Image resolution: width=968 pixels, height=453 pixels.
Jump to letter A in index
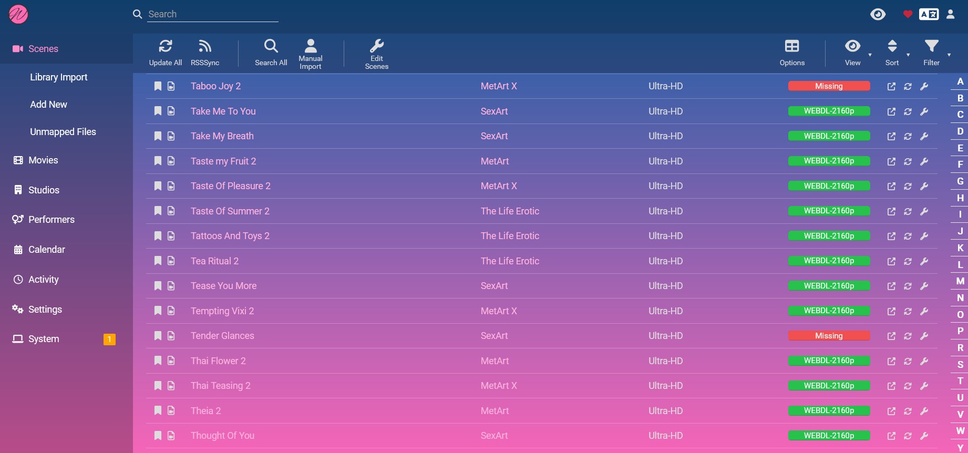pyautogui.click(x=960, y=81)
